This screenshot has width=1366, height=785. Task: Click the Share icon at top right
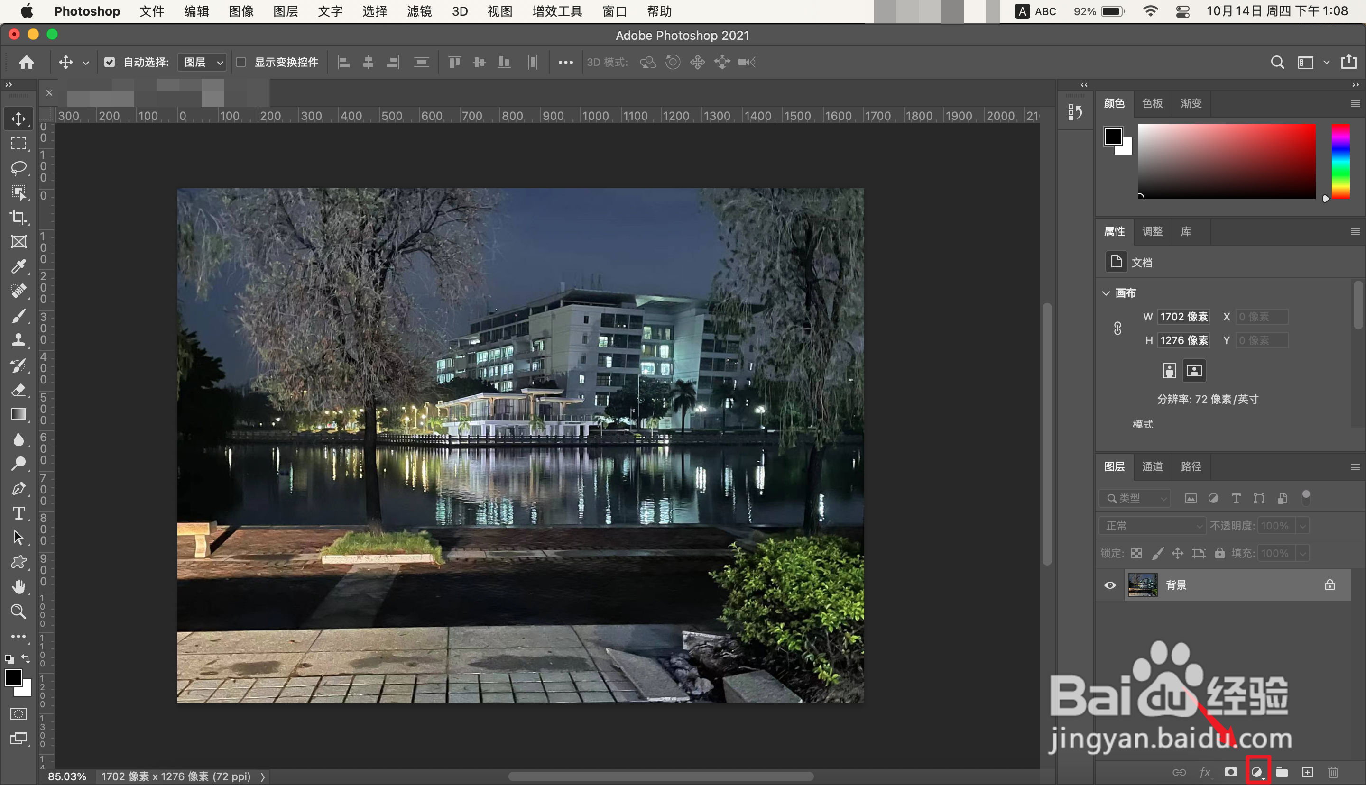pyautogui.click(x=1349, y=62)
